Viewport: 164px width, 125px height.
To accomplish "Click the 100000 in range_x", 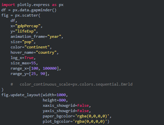I will coord(50,68).
